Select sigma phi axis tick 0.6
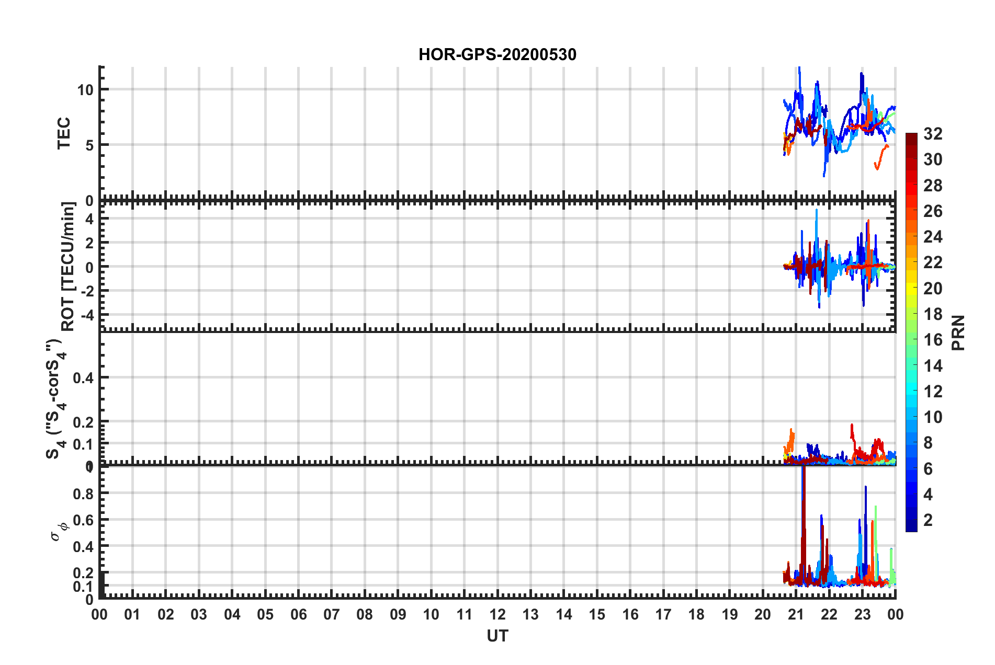The image size is (995, 665). point(83,520)
